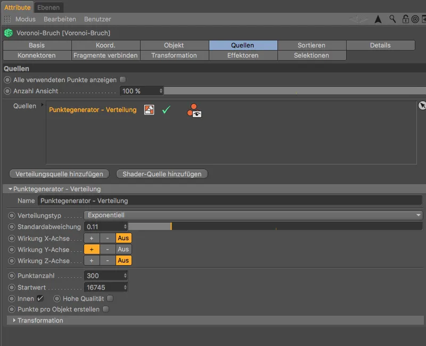Click Shader-Quelle hinzufügen button
This screenshot has width=426, height=346.
coord(162,174)
